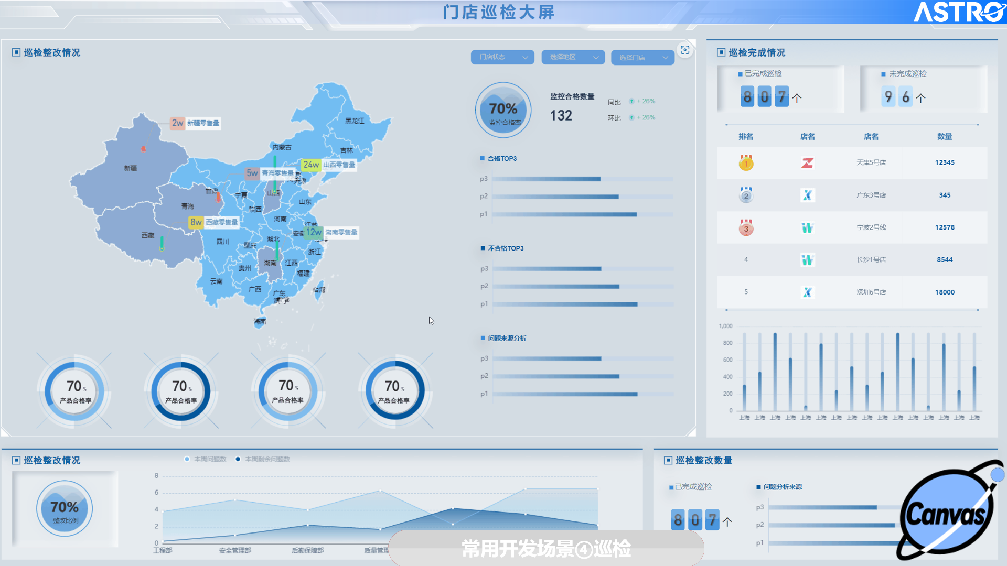Viewport: 1007px width, 566px height.
Task: Click the 数量 column header
Action: [944, 137]
